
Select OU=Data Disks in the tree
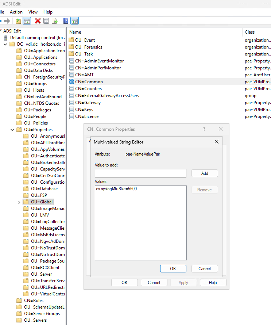[x=39, y=70]
